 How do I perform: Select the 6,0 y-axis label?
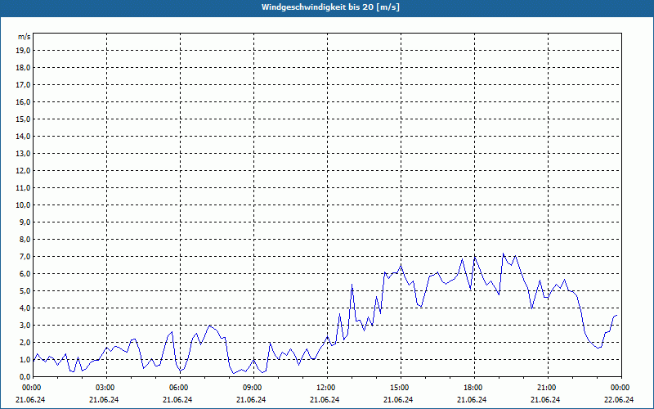[25, 273]
